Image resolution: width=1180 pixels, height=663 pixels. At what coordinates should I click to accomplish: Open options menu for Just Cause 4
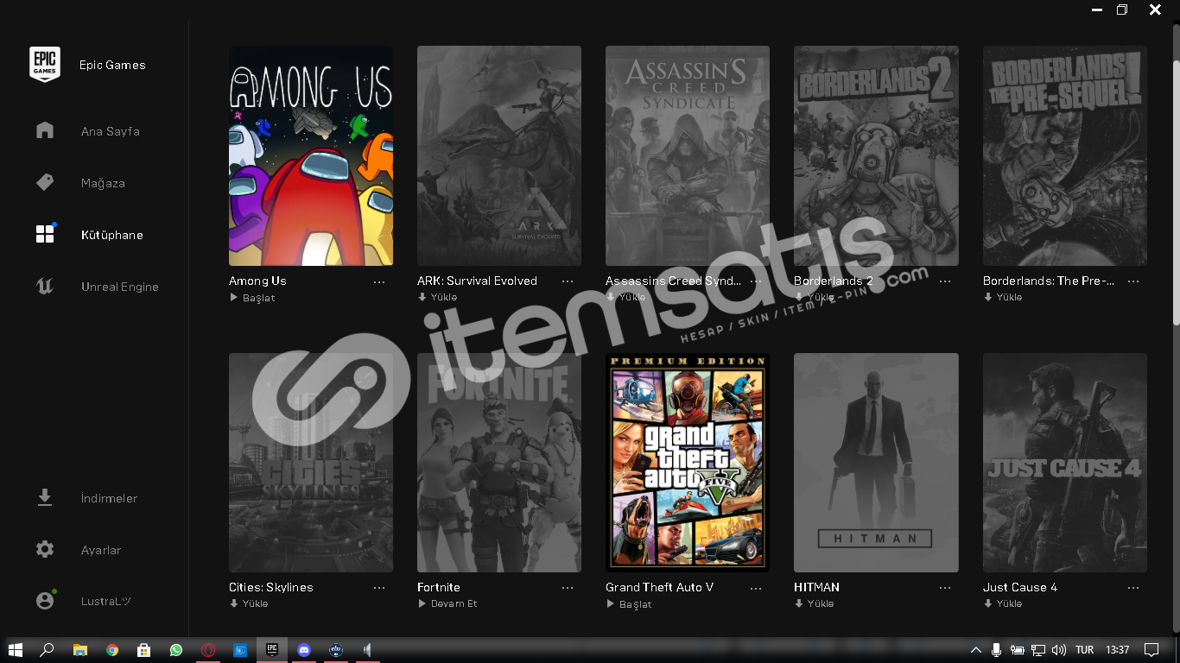click(x=1133, y=588)
